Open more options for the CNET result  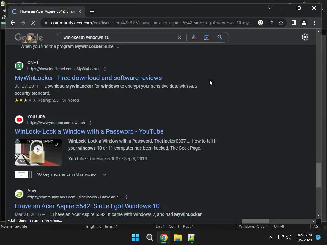105,69
